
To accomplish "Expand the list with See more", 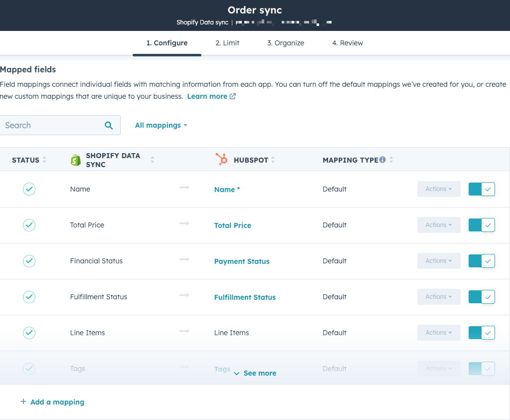I will coord(255,373).
